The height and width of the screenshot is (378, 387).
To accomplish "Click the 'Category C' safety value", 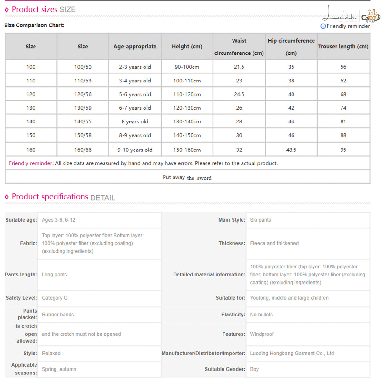I will pyautogui.click(x=55, y=298).
